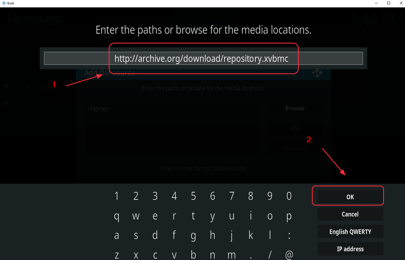Tap the number 0 key
Viewport: 405px width, 260px height.
289,196
